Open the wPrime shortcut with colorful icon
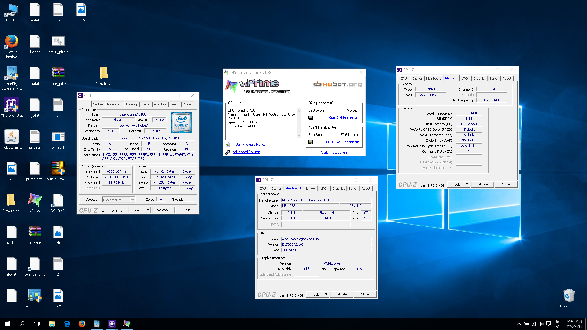The image size is (587, 330). [35, 203]
